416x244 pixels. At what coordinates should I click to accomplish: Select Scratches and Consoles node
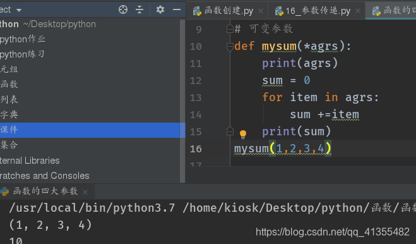(x=45, y=176)
